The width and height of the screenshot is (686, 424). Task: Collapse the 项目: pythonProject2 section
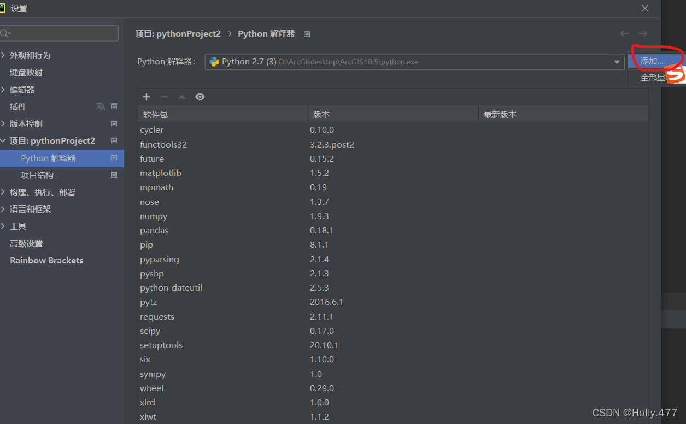[3, 140]
